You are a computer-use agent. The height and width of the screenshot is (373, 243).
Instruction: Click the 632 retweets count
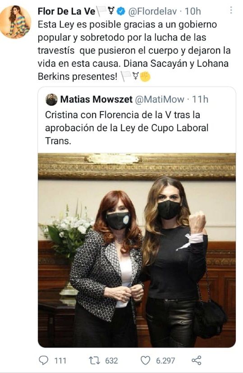(x=111, y=361)
